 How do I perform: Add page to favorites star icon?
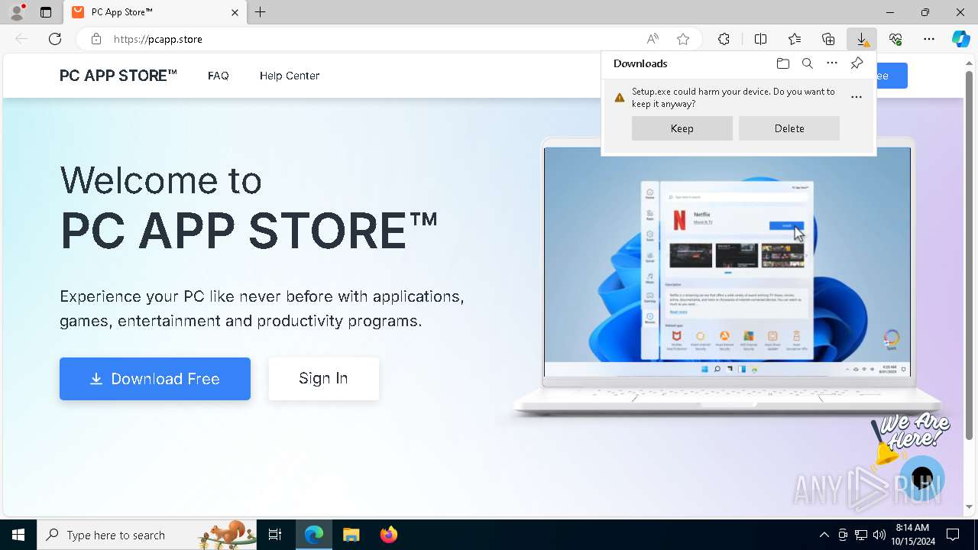tap(683, 39)
